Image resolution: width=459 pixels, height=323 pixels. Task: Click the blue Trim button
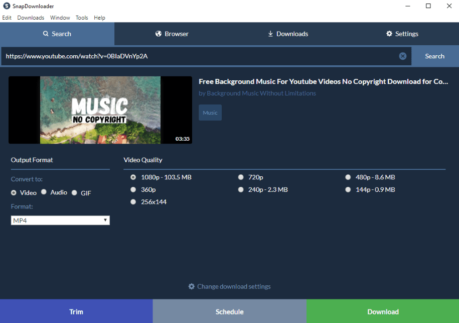[x=76, y=311]
